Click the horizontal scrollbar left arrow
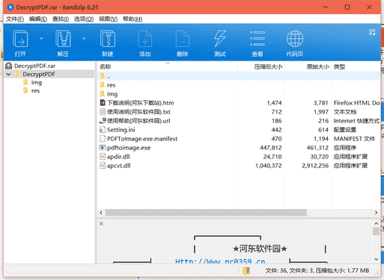This screenshot has height=280, width=384. point(101,213)
